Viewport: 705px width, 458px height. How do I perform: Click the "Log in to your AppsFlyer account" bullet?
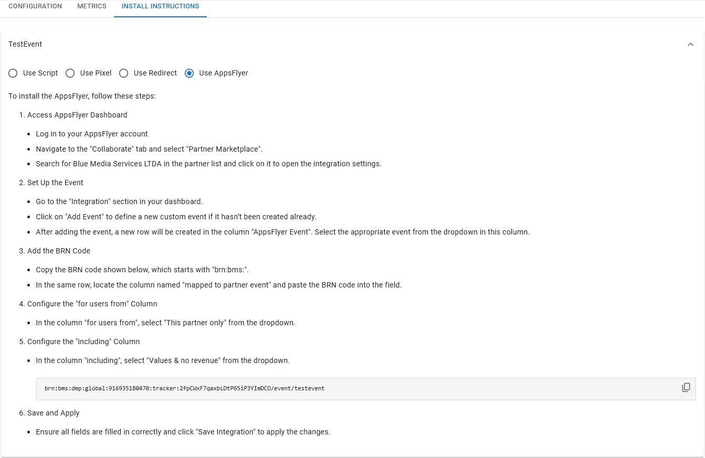click(x=92, y=134)
